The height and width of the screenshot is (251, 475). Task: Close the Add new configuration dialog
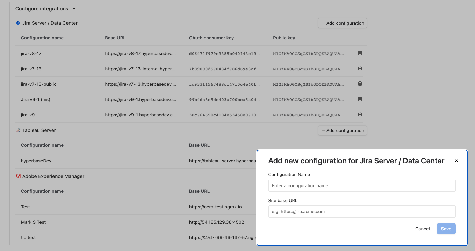[456, 161]
